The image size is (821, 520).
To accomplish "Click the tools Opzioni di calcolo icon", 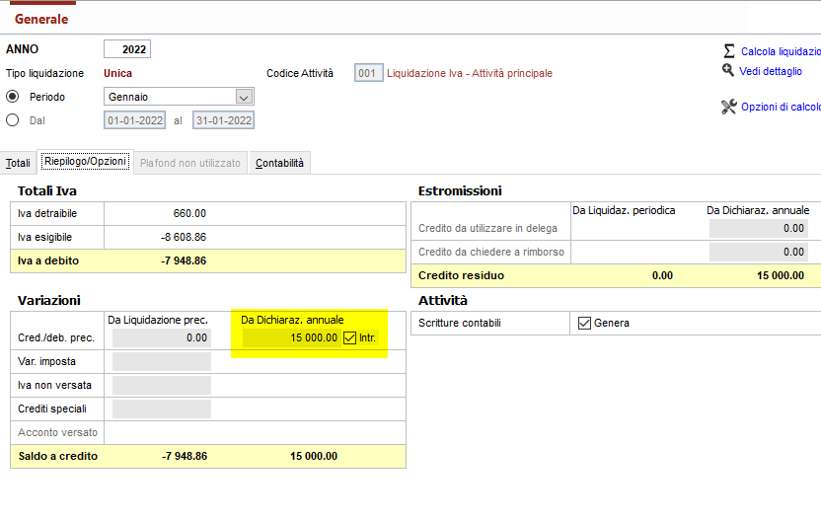I will tap(729, 107).
